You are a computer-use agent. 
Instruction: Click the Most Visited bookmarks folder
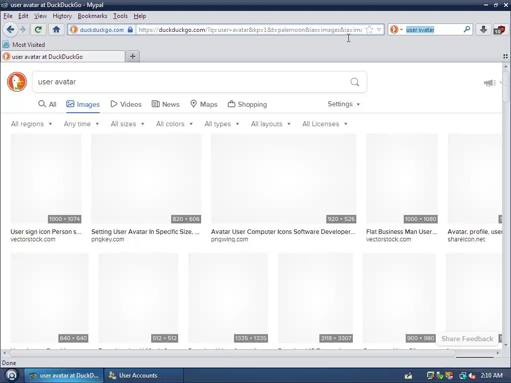24,44
